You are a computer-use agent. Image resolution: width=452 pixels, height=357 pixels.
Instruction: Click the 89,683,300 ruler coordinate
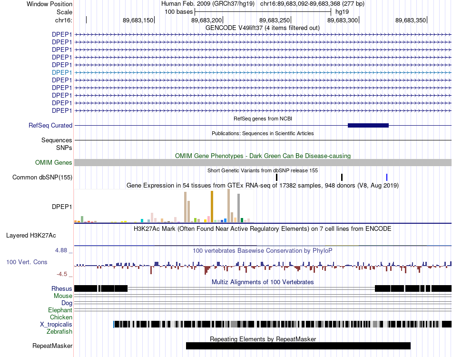pyautogui.click(x=343, y=20)
